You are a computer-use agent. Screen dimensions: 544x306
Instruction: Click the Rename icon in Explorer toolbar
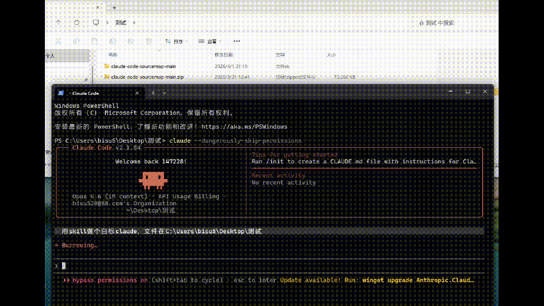(x=112, y=41)
